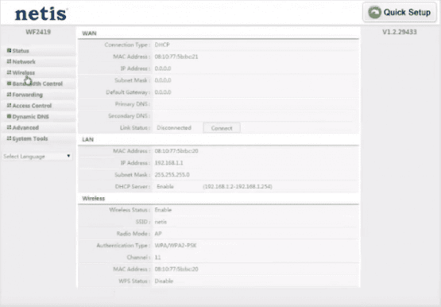Click the WAN section heading

pyautogui.click(x=89, y=33)
